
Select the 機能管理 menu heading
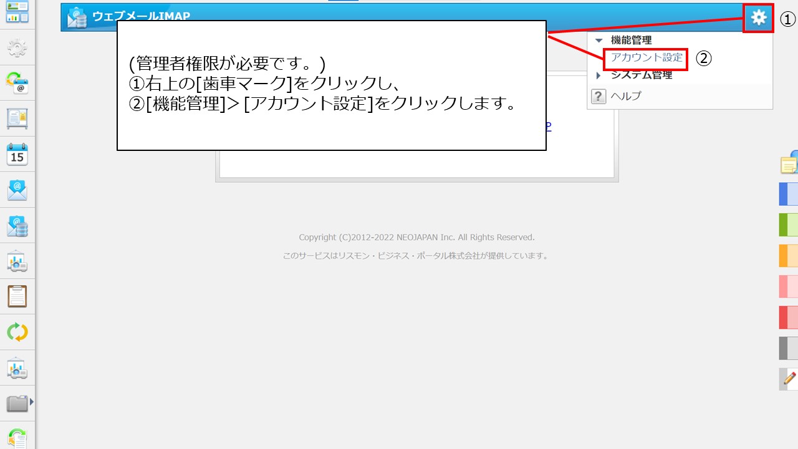pos(631,41)
